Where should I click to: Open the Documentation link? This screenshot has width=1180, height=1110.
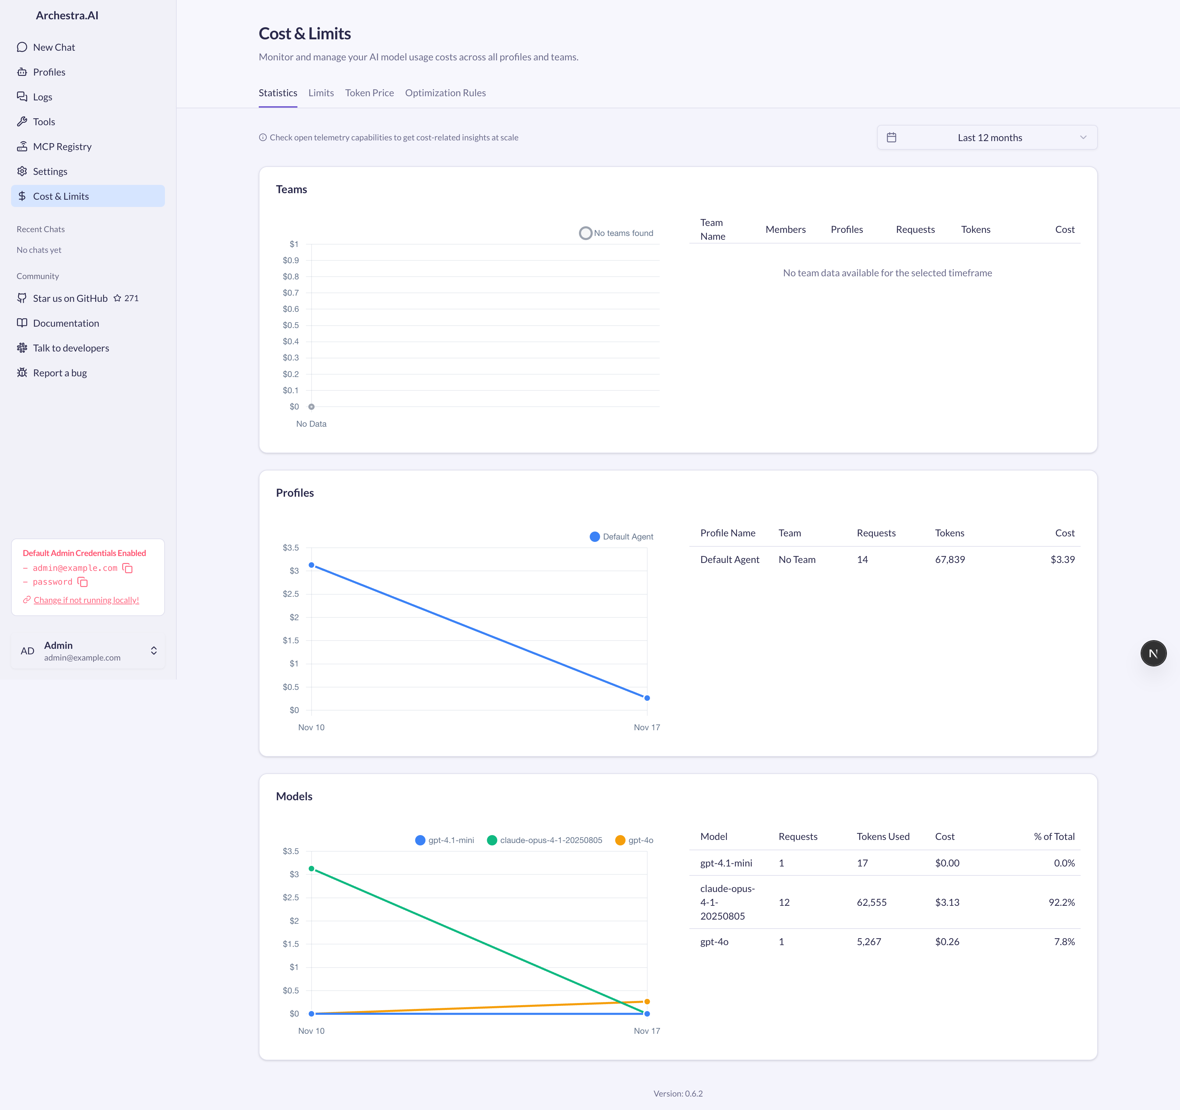click(66, 323)
